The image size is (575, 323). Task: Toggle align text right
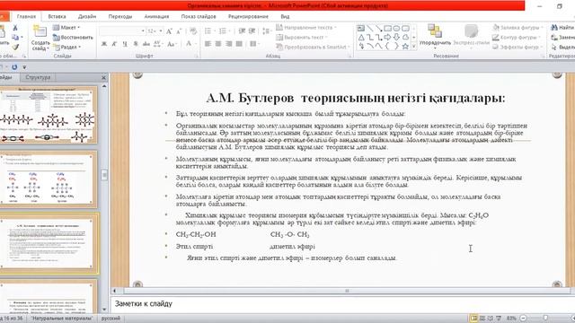(229, 44)
